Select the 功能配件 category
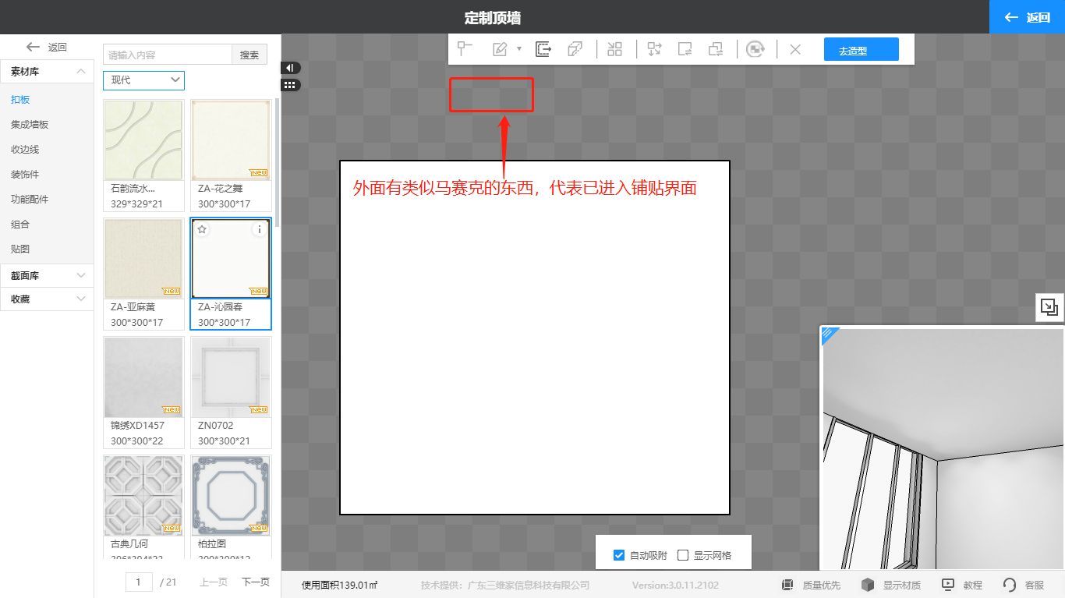 coord(30,200)
